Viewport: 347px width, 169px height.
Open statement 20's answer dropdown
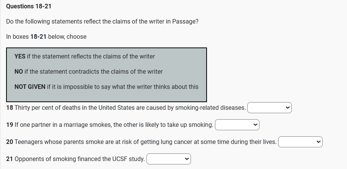coord(300,142)
